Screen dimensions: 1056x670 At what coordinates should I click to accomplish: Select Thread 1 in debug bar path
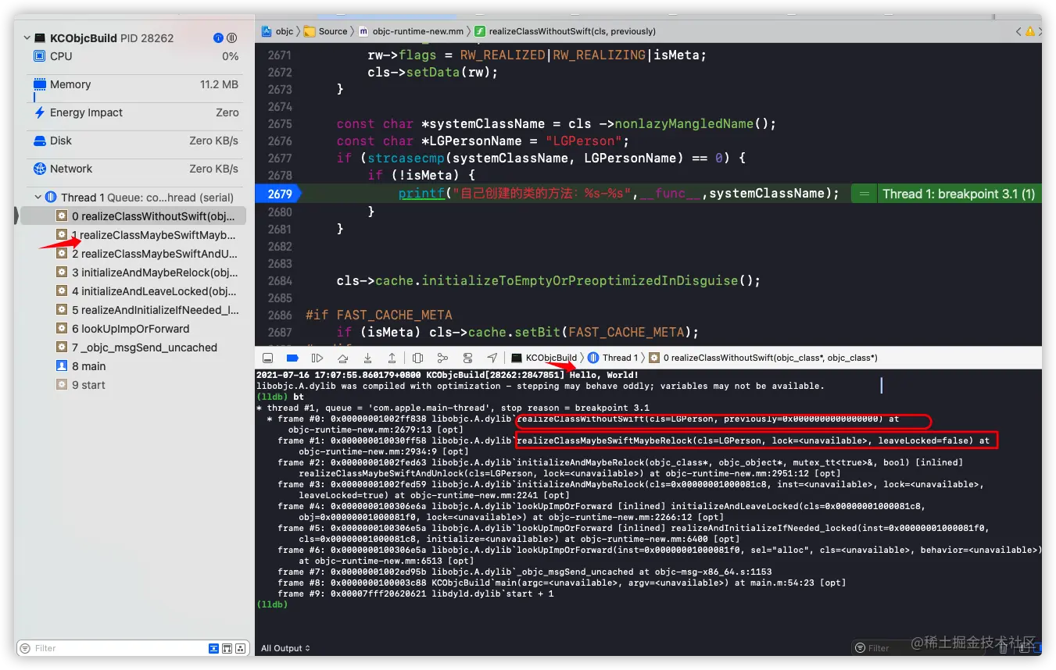click(613, 358)
